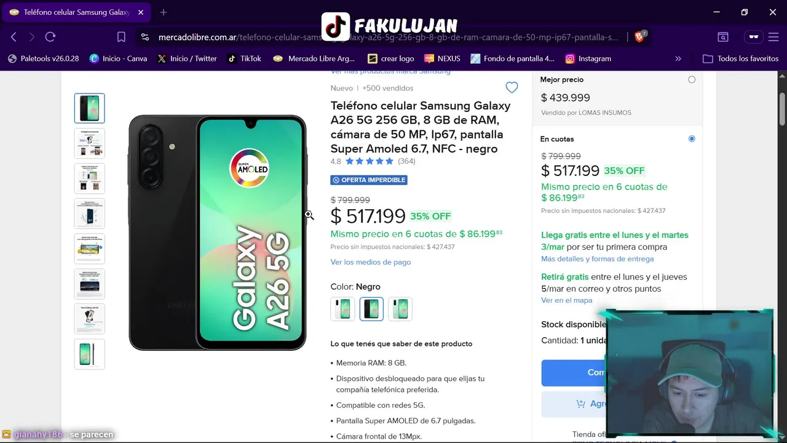This screenshot has height=443, width=787.
Task: Add product to favorites with heart icon
Action: (512, 87)
